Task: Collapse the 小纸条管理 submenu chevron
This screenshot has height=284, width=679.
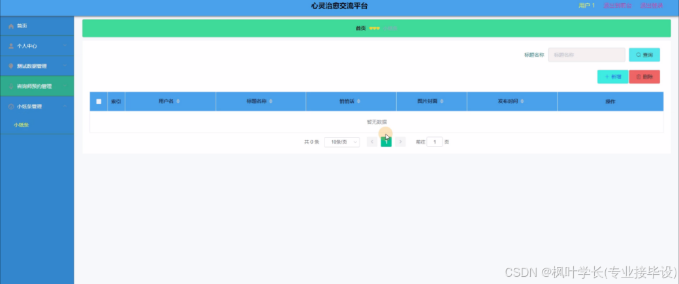Action: (65, 106)
